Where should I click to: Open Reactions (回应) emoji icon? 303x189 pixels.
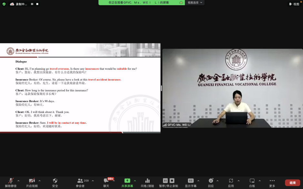point(211,181)
